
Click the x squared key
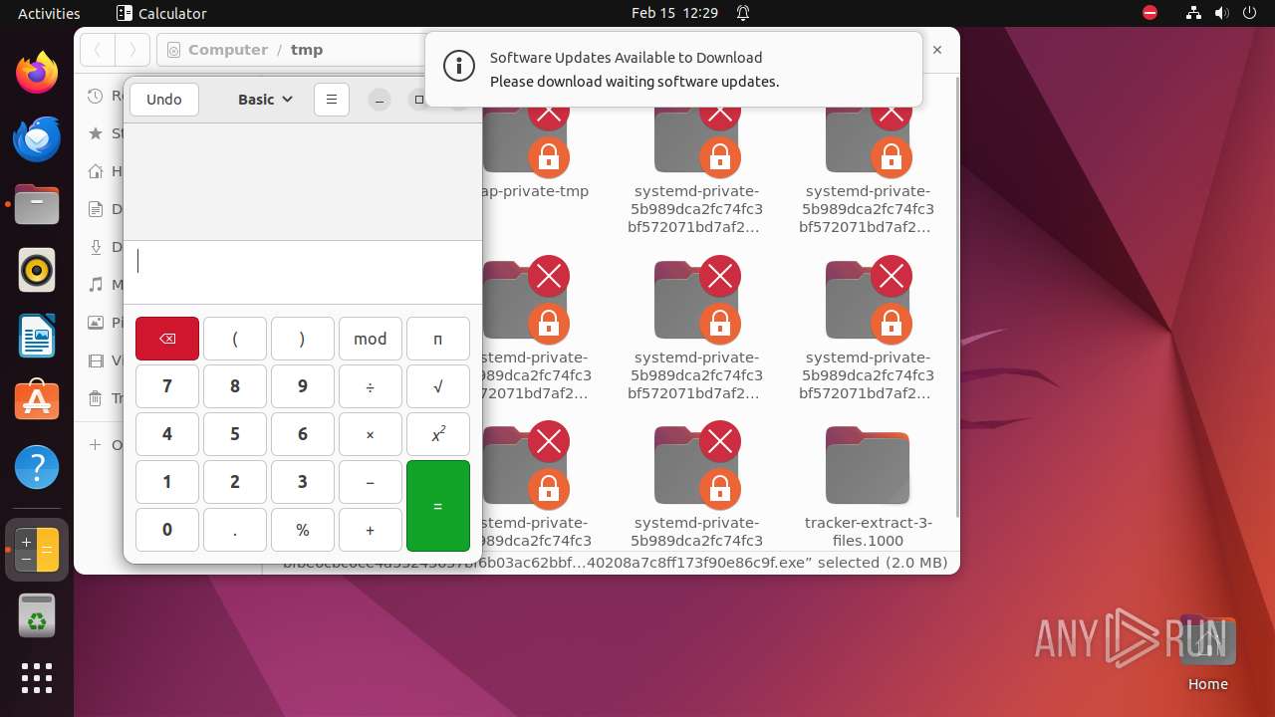(438, 434)
